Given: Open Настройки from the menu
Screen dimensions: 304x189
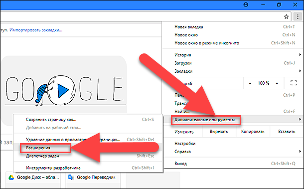Looking at the screenshot, I should click(233, 144).
